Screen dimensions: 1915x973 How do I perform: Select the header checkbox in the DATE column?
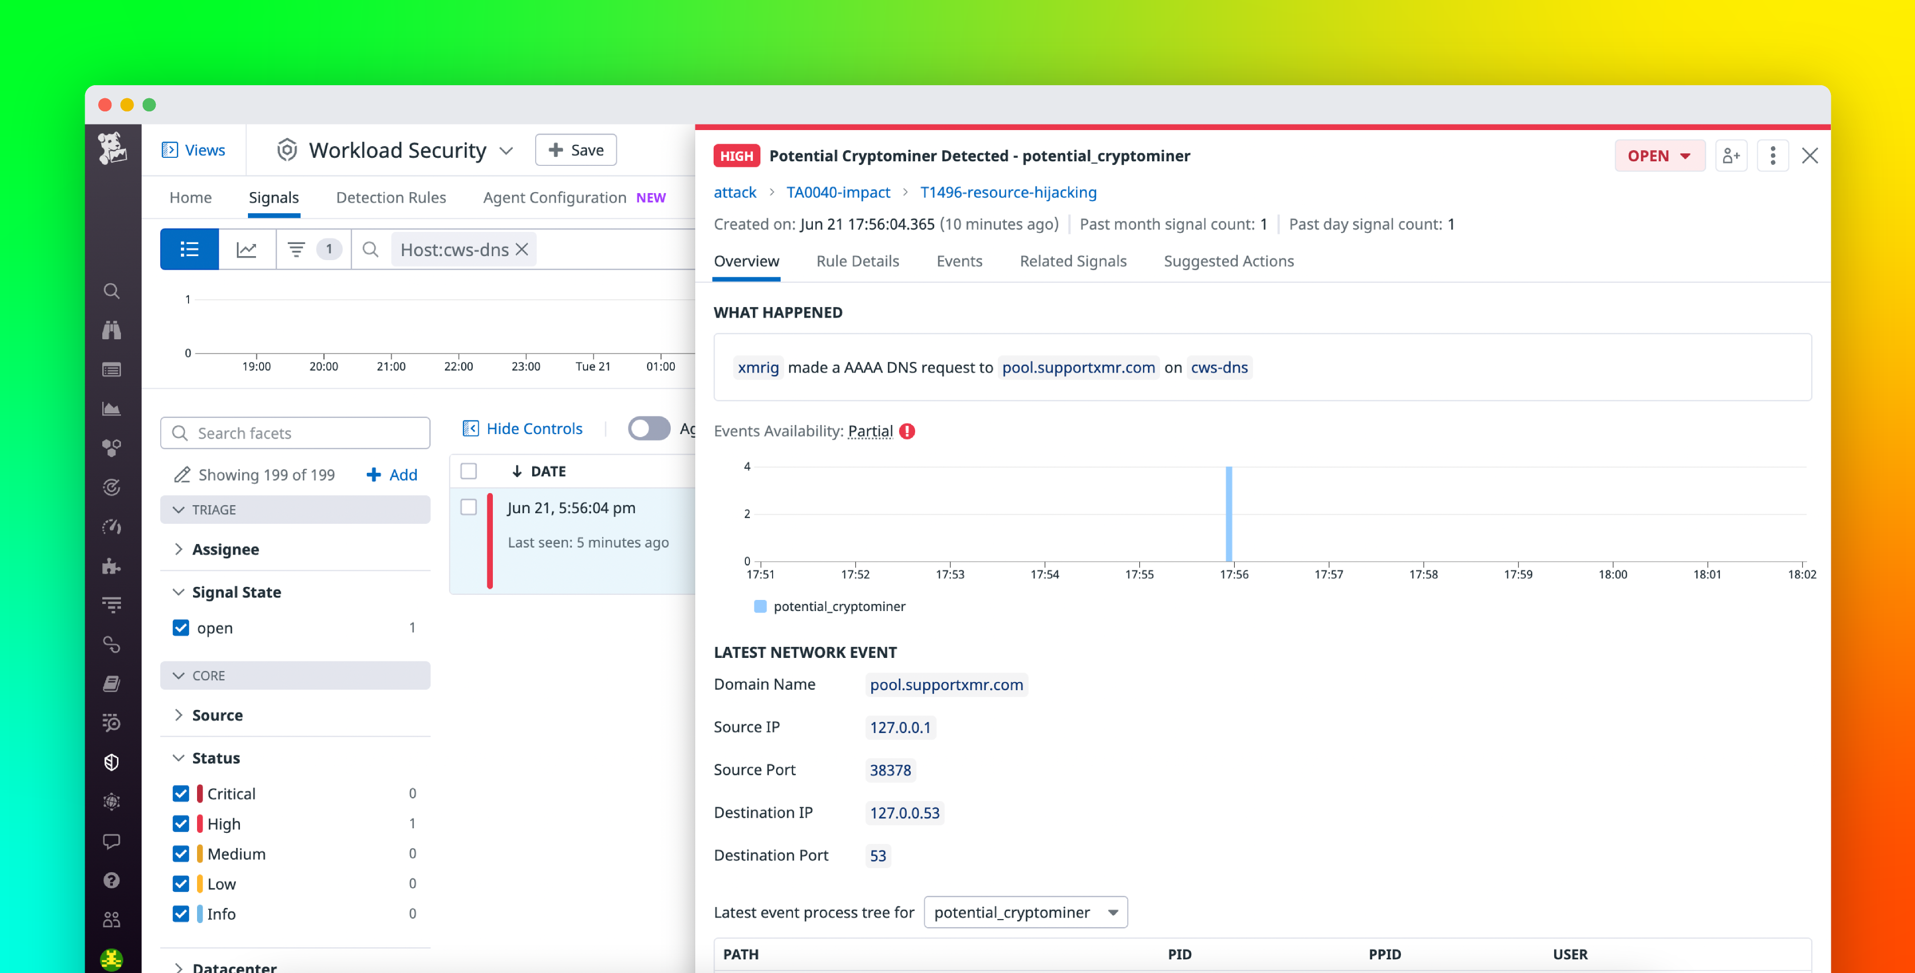(469, 471)
